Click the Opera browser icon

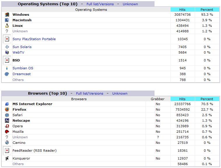7,126
